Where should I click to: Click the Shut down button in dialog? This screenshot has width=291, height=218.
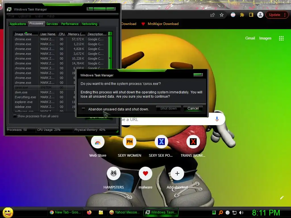168,108
